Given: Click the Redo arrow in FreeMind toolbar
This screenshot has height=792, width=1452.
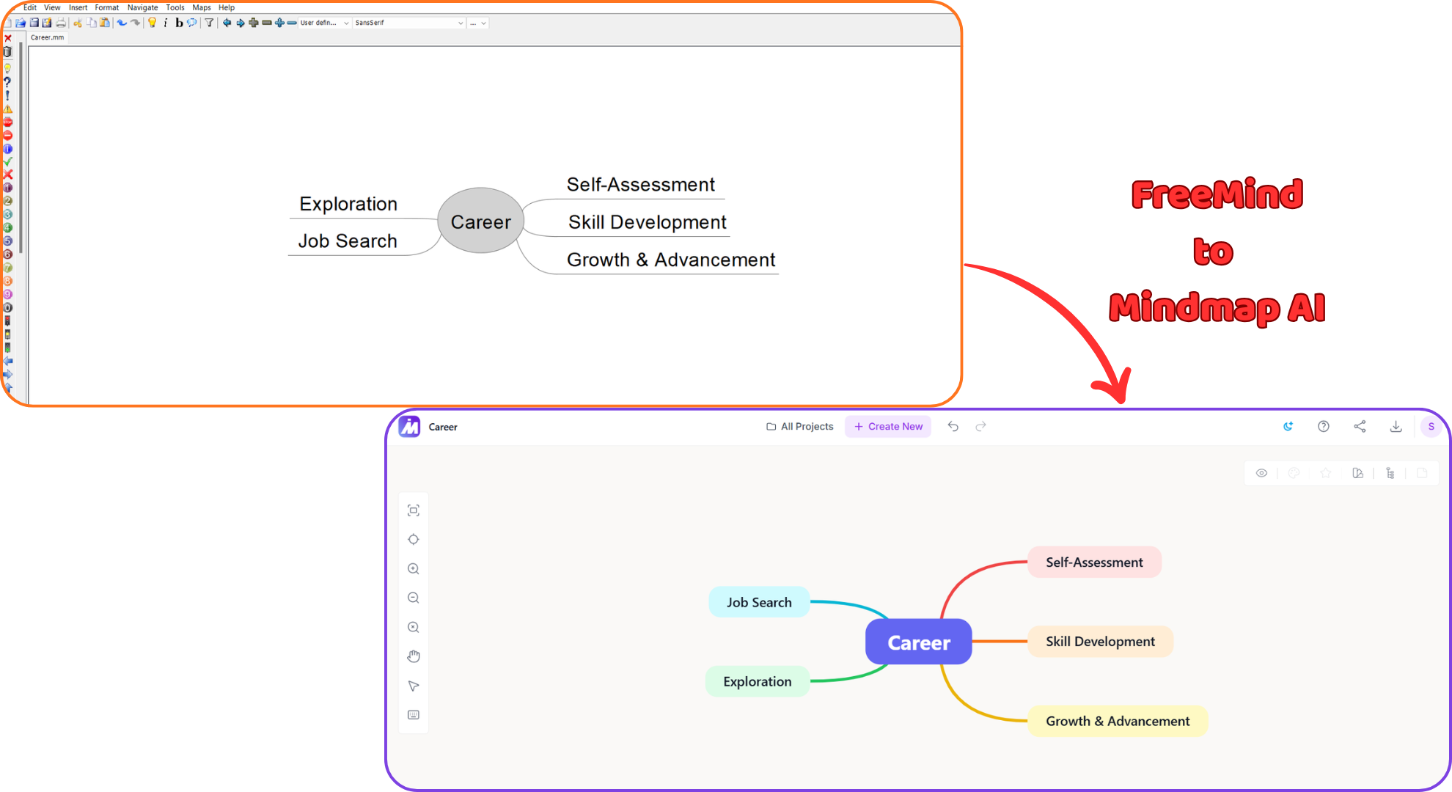Looking at the screenshot, I should tap(136, 23).
